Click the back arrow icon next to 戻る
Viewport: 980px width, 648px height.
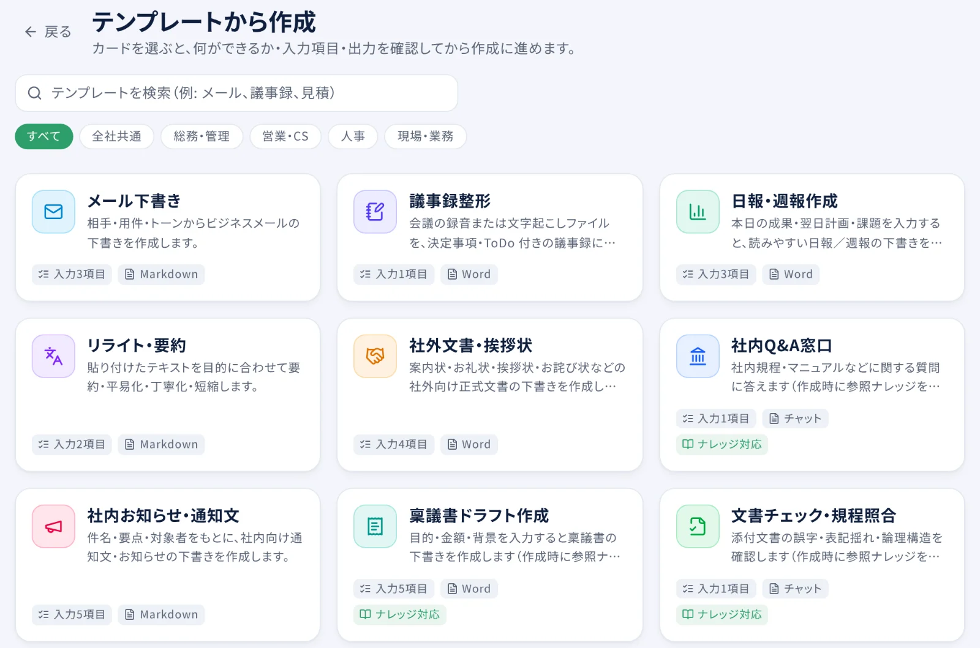[31, 32]
